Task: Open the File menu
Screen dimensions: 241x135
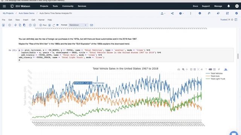Action: [3, 20]
